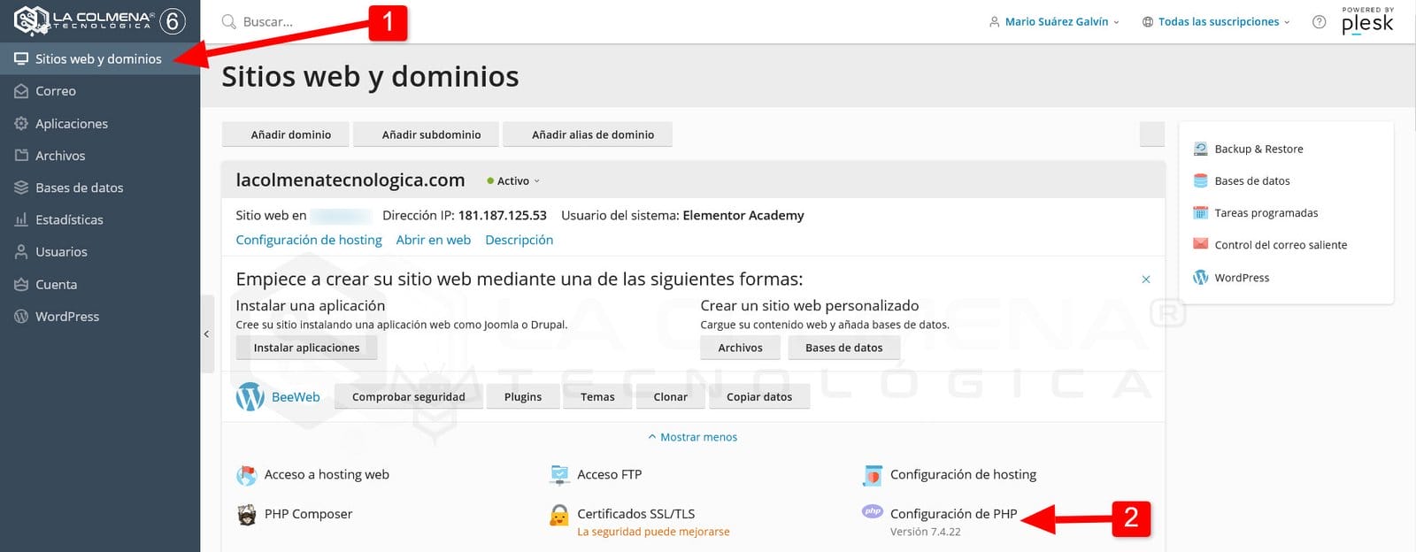The width and height of the screenshot is (1416, 552).
Task: Click the outgoing mail control icon
Action: (1200, 245)
